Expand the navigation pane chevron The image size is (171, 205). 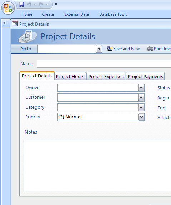pos(5,23)
